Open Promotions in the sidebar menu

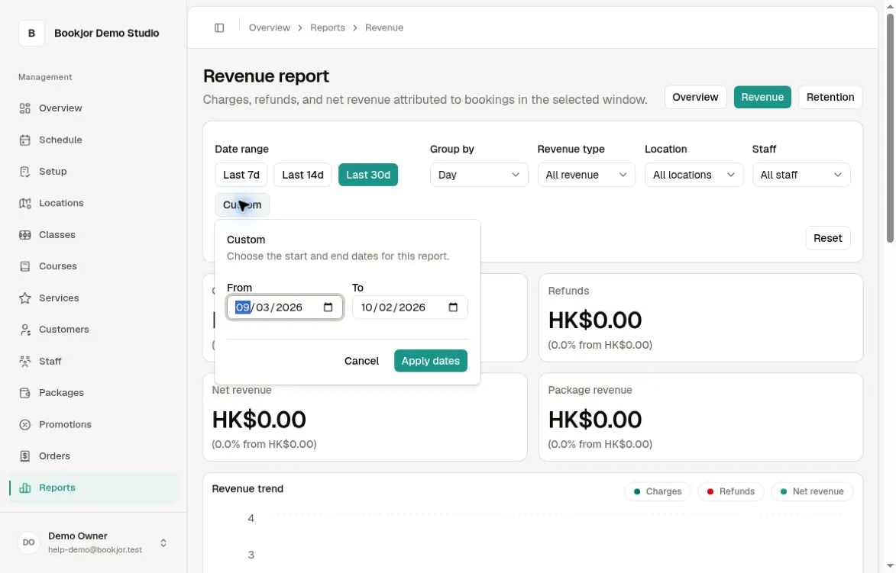pyautogui.click(x=93, y=425)
